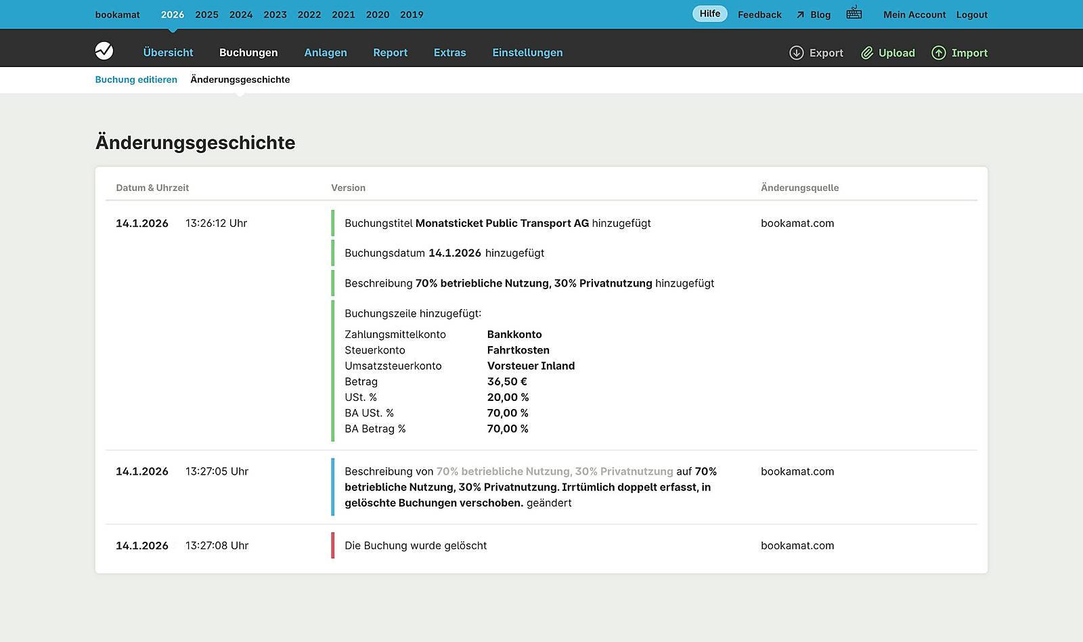Select the 2019 fiscal year
Screen dimensions: 1083x642
tap(412, 15)
